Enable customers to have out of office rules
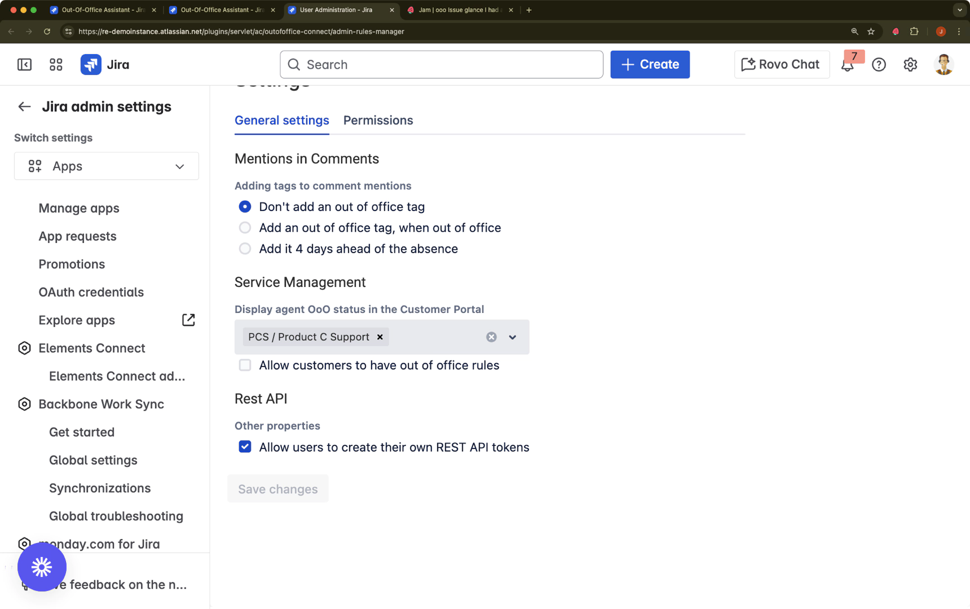 pyautogui.click(x=245, y=365)
